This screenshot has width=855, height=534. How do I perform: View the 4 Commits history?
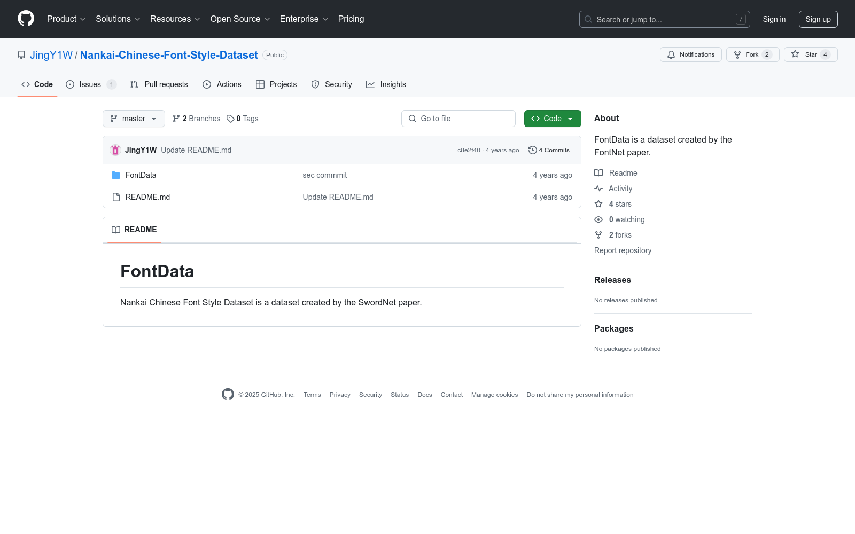(549, 150)
